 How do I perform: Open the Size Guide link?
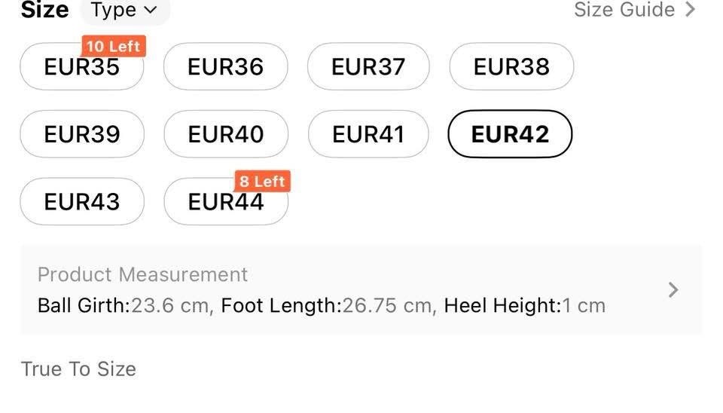[624, 10]
